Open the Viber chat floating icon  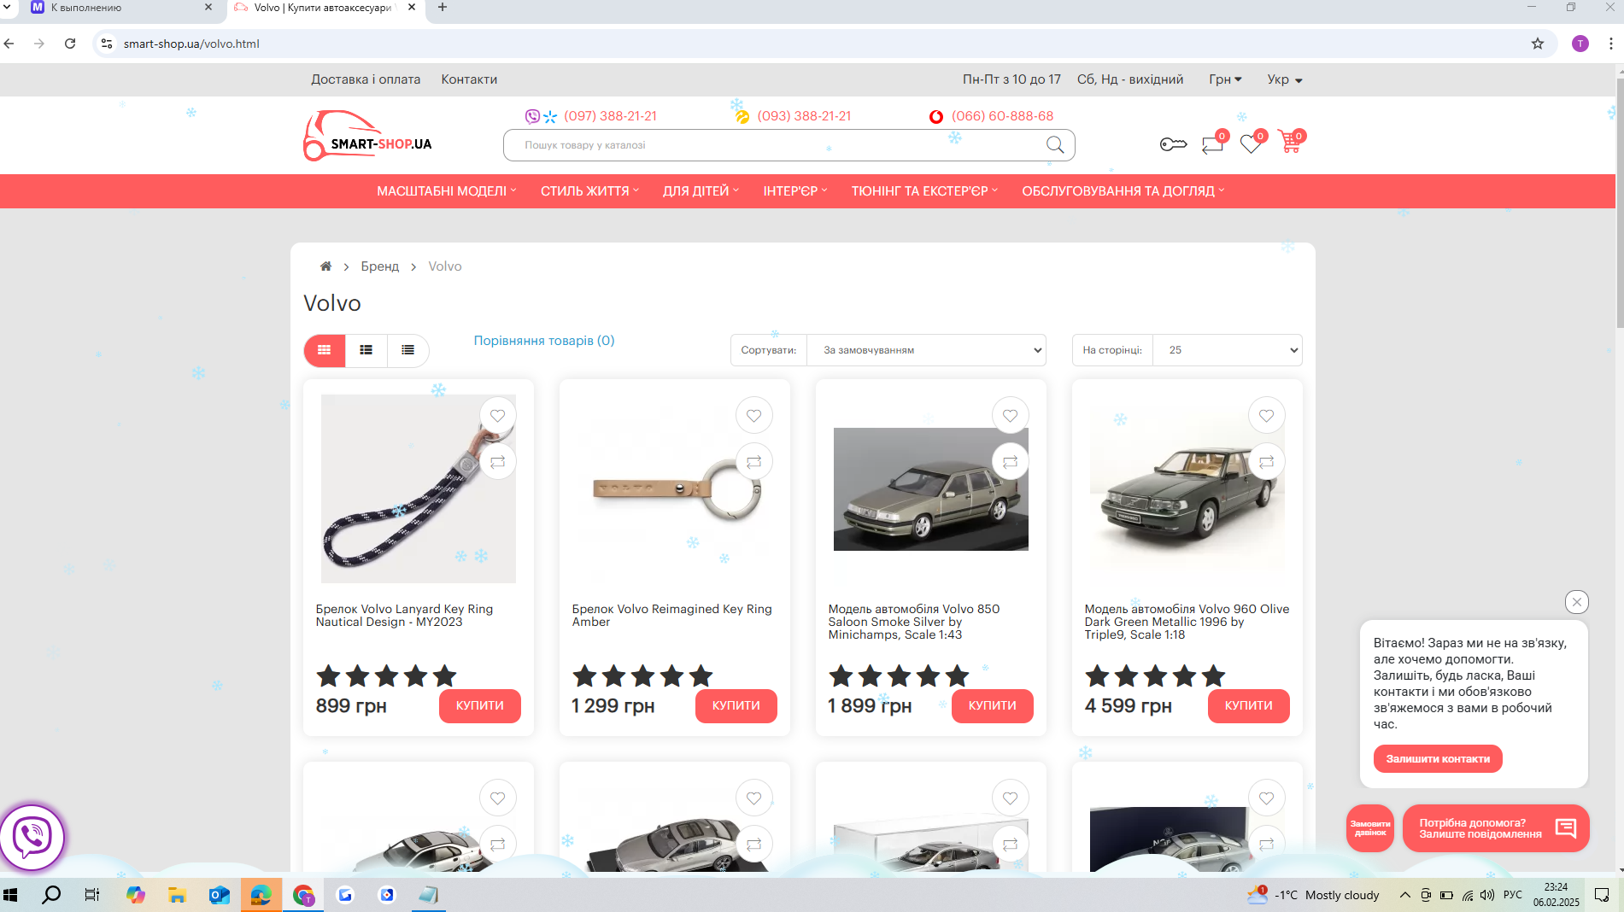(x=32, y=837)
